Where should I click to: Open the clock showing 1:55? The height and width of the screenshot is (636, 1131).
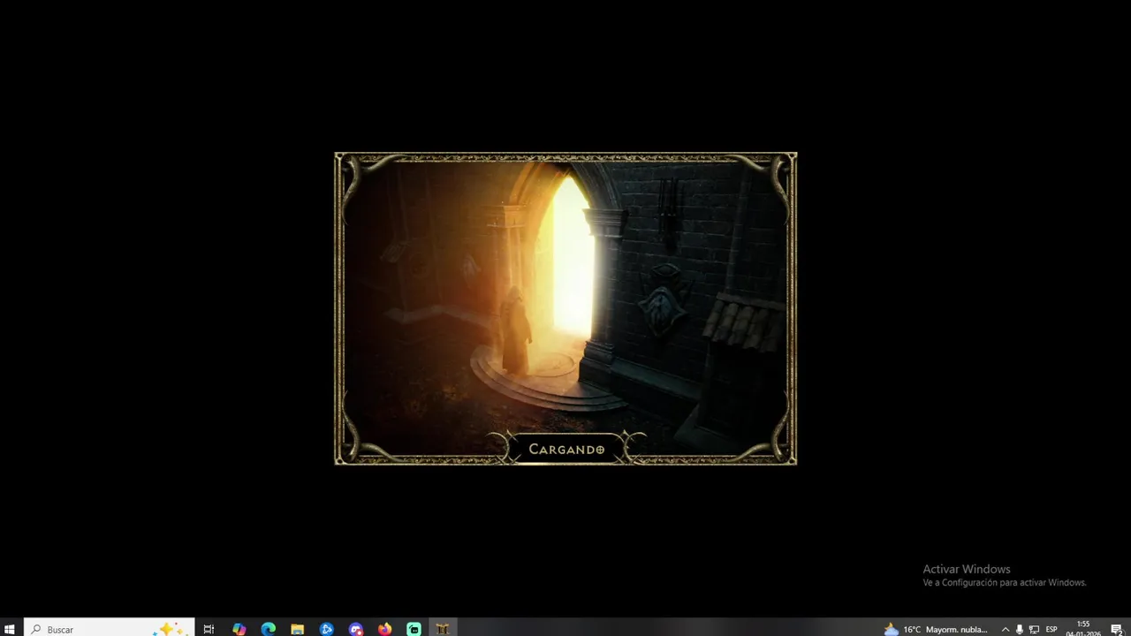(1083, 629)
